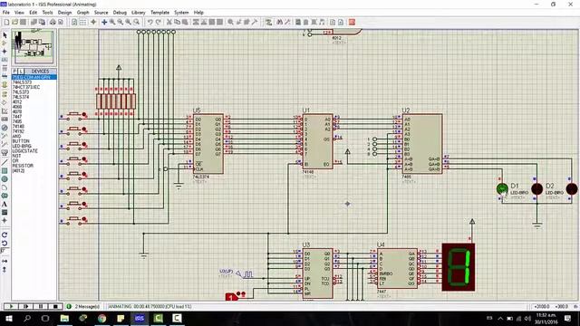
Task: Open the Windows Start menu
Action: pos(9,318)
